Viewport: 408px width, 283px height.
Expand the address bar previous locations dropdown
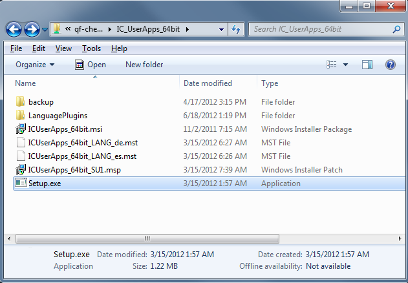point(221,29)
